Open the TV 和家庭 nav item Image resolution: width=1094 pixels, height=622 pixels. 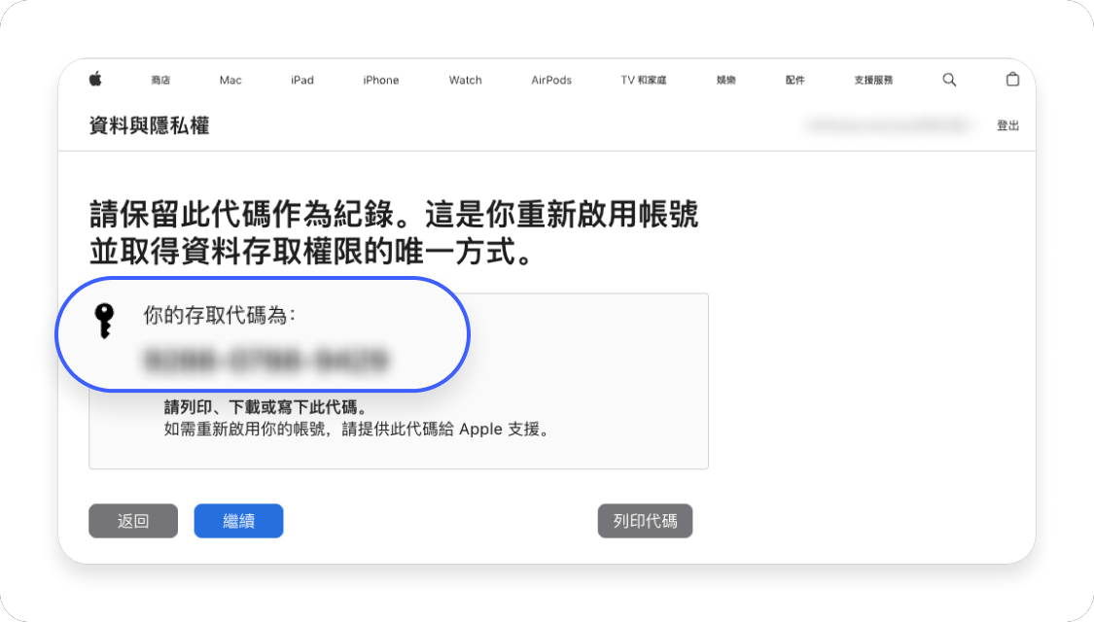coord(644,81)
